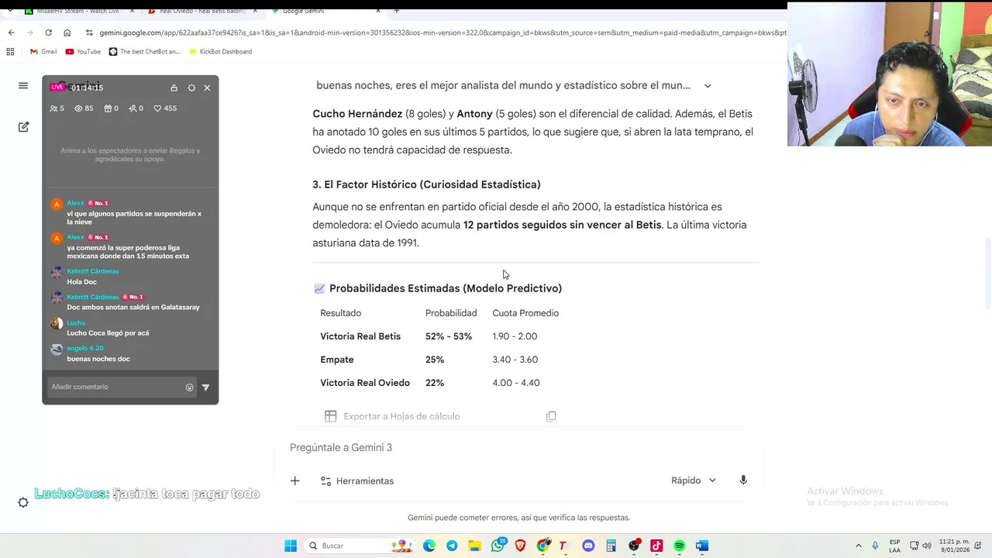Click Kelmitt Cárdenas comment 'Hola Doc'
This screenshot has width=992, height=558.
[81, 281]
